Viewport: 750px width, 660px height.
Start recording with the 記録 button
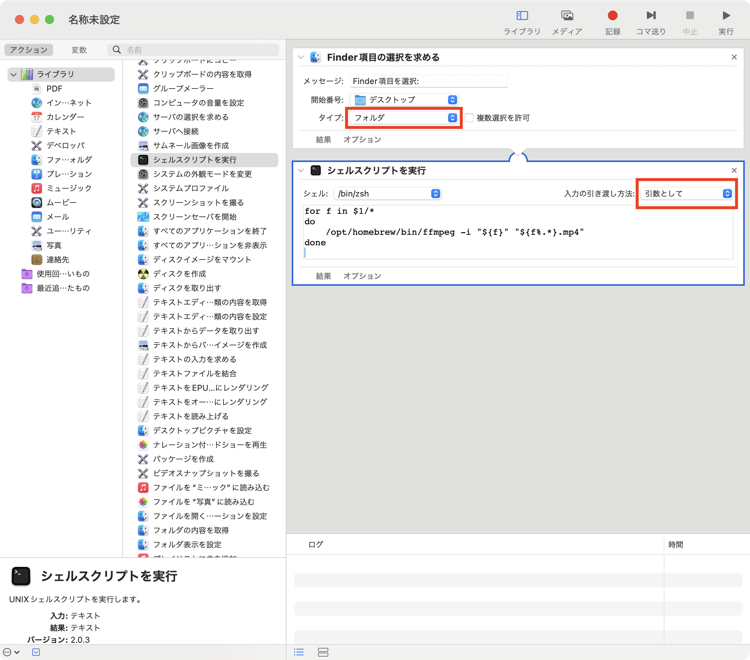coord(612,16)
